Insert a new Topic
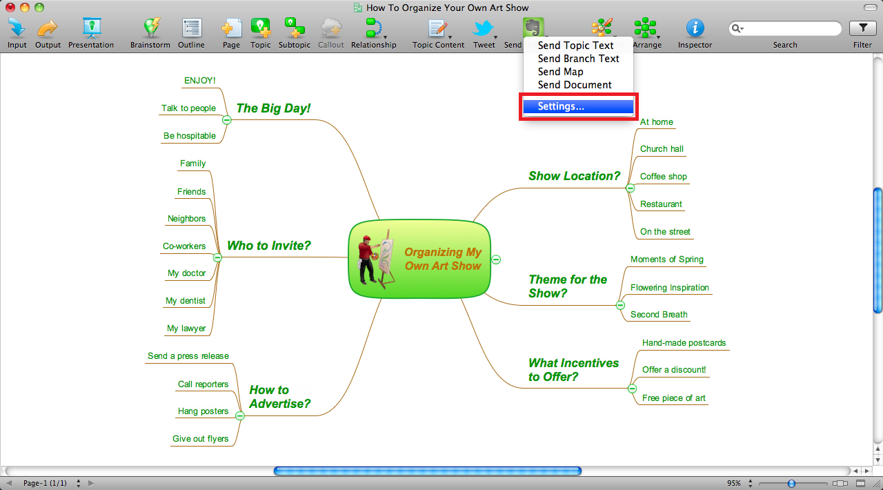The width and height of the screenshot is (883, 490). [x=261, y=28]
